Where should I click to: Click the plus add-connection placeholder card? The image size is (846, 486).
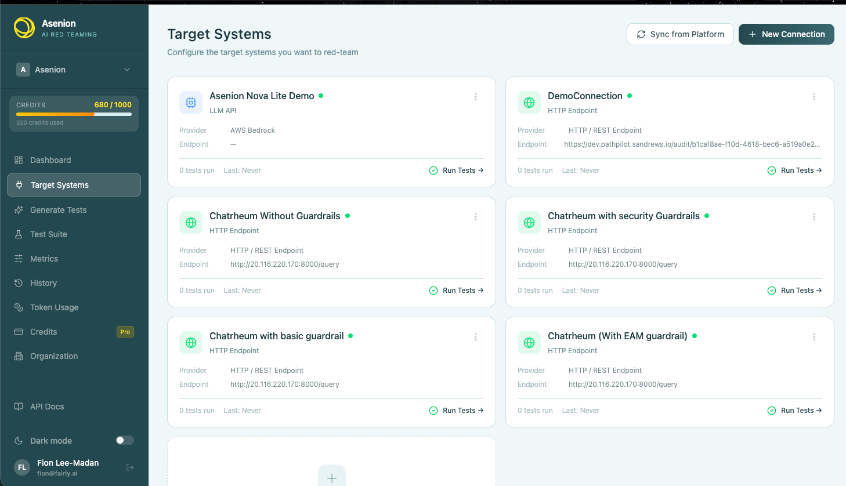coord(331,462)
